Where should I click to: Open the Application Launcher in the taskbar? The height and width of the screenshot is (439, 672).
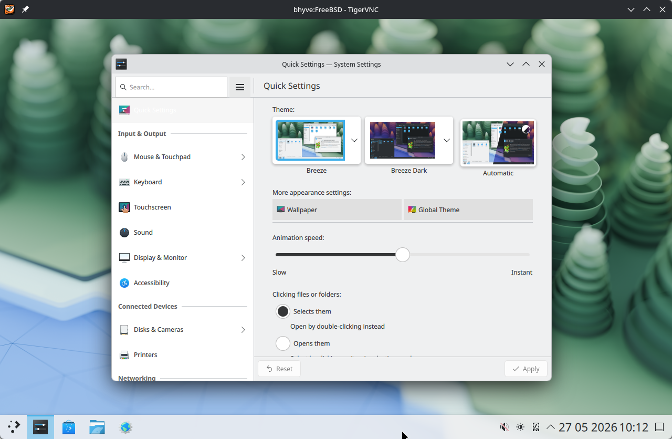point(14,427)
